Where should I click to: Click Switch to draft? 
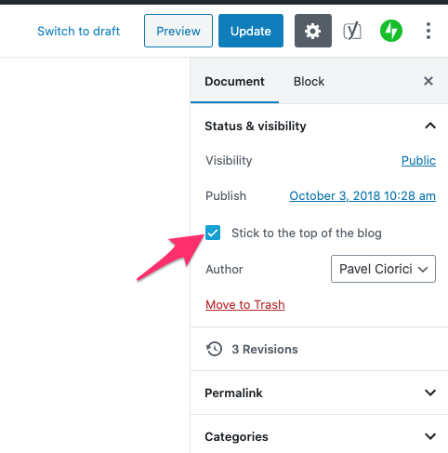[78, 31]
